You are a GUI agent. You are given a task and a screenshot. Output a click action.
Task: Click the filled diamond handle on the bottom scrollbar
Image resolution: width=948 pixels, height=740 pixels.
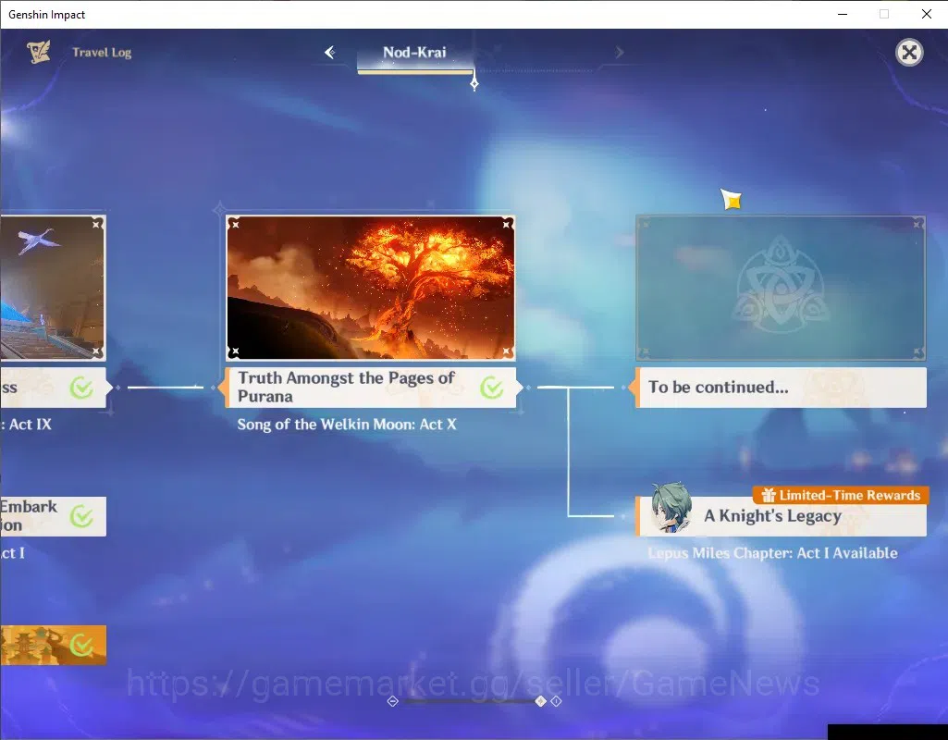[x=540, y=701]
